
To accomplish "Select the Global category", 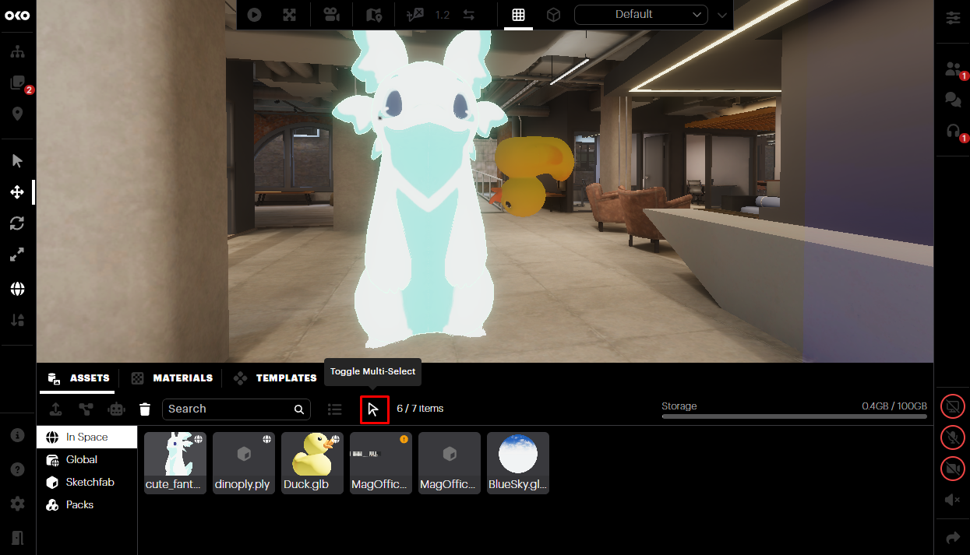I will (86, 460).
